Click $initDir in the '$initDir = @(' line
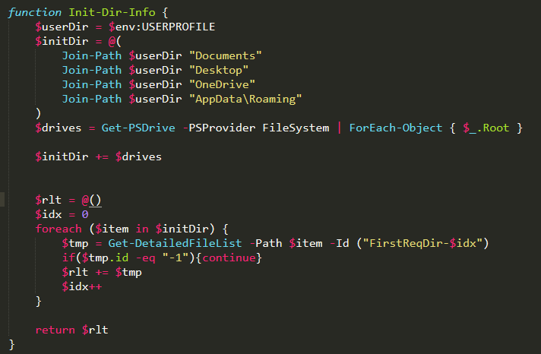The height and width of the screenshot is (354, 541). point(62,42)
